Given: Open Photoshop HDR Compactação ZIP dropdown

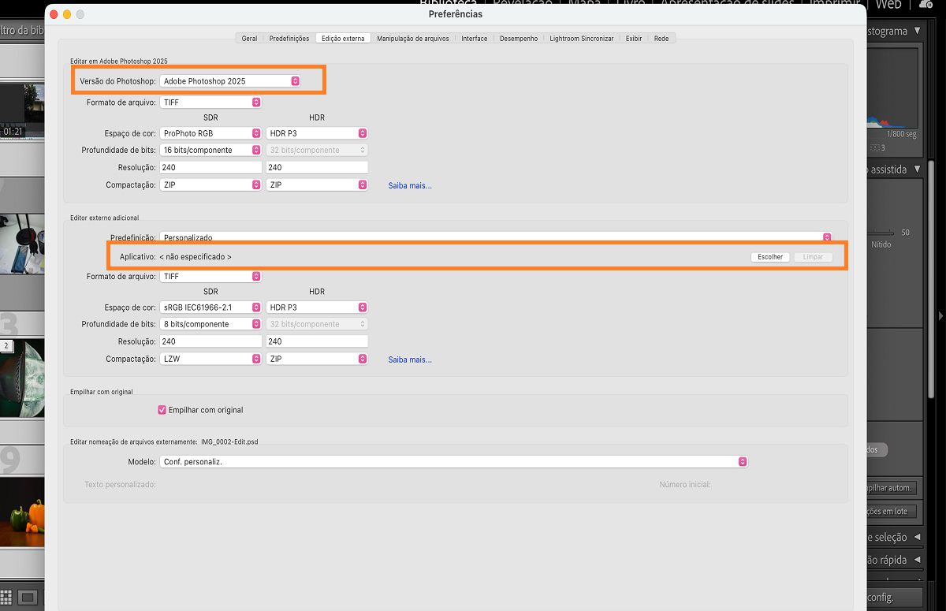Looking at the screenshot, I should pyautogui.click(x=317, y=184).
